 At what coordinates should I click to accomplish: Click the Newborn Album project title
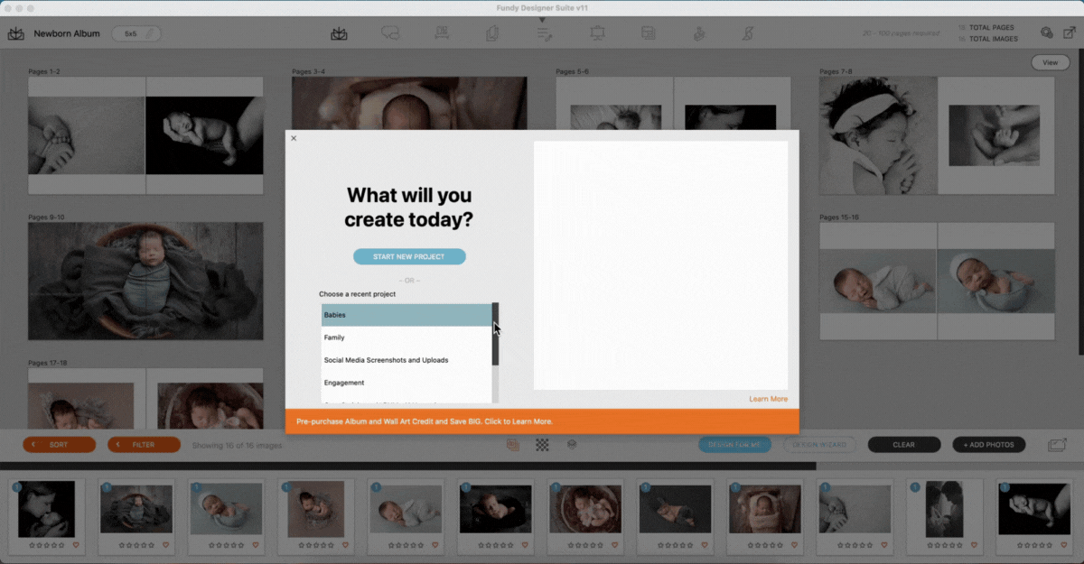pos(67,33)
